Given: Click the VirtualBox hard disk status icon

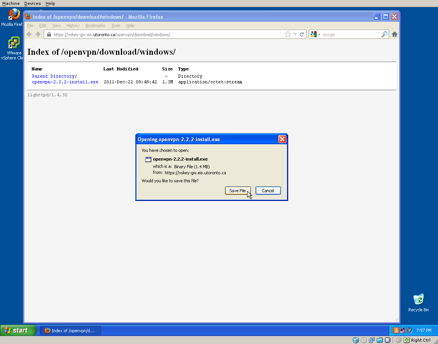Looking at the screenshot, I should (x=355, y=340).
